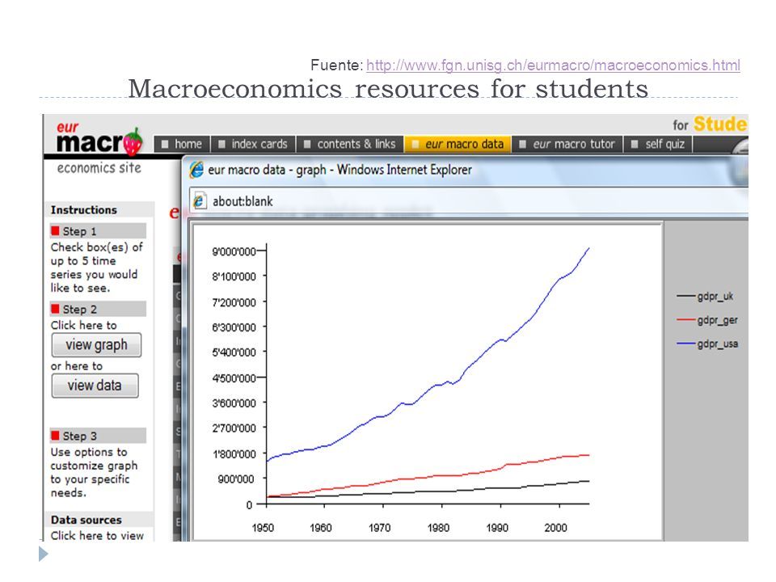Open the fgn.unisg.ch macroeconomics source link

point(553,65)
